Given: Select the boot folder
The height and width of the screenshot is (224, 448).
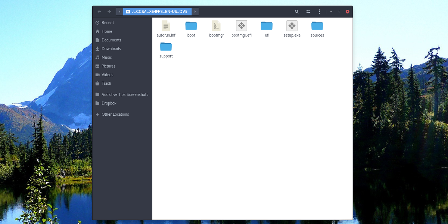Looking at the screenshot, I should (x=191, y=26).
